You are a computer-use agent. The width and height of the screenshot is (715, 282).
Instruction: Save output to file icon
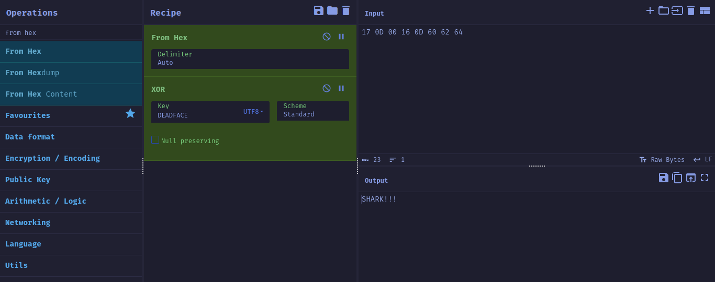pyautogui.click(x=663, y=178)
